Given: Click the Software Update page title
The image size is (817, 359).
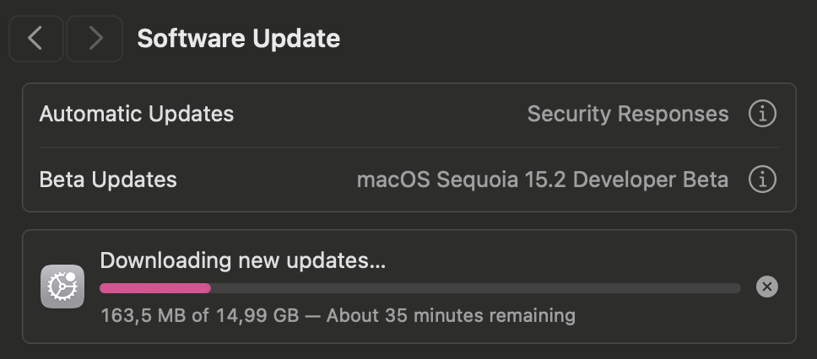Looking at the screenshot, I should 239,39.
